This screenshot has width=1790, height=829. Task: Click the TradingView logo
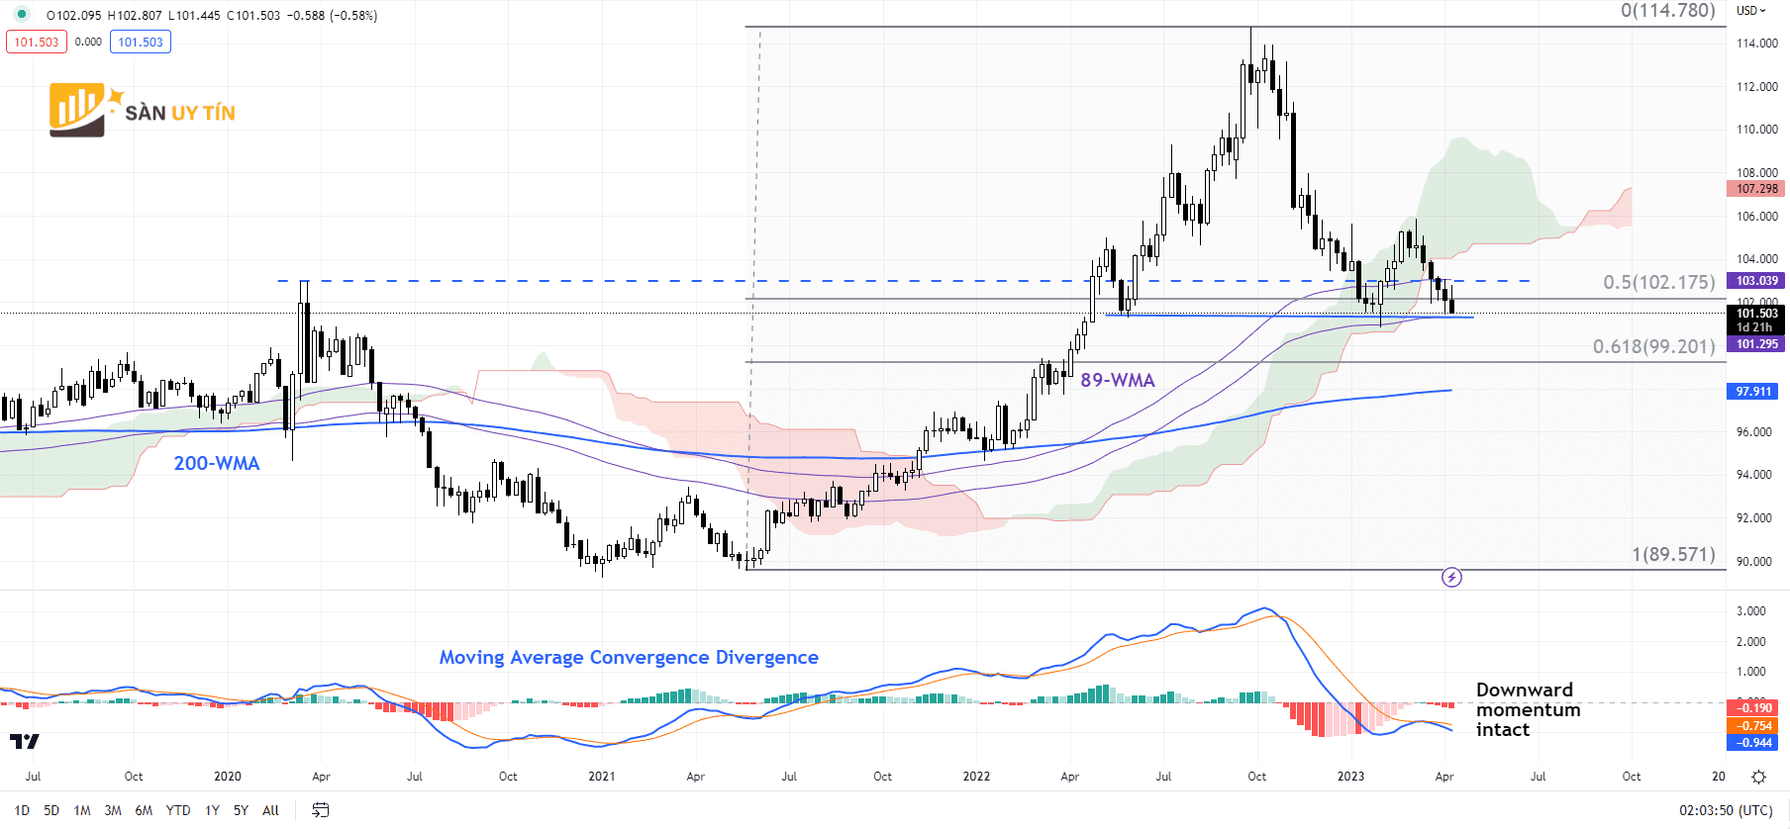[25, 741]
